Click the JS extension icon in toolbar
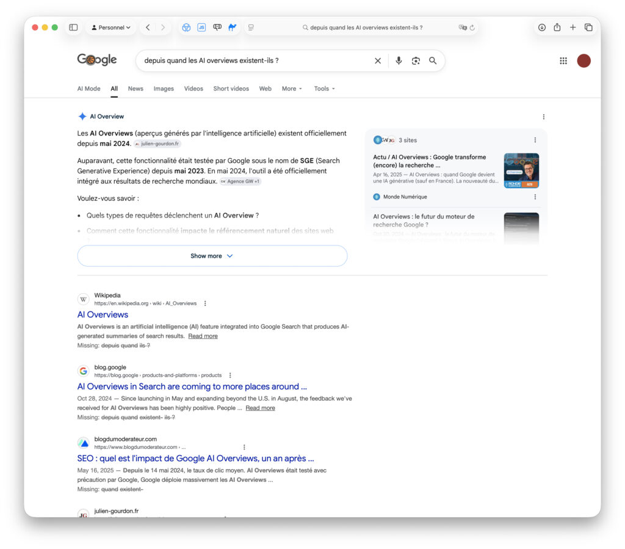This screenshot has height=549, width=625. [x=201, y=27]
